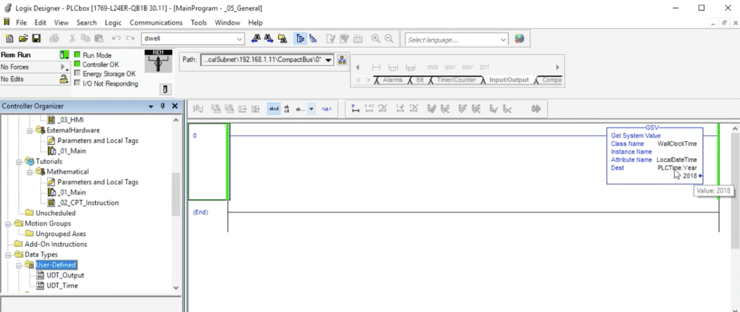Open the communication Path dropdown
Screen dimensions: 740x312
click(x=328, y=60)
